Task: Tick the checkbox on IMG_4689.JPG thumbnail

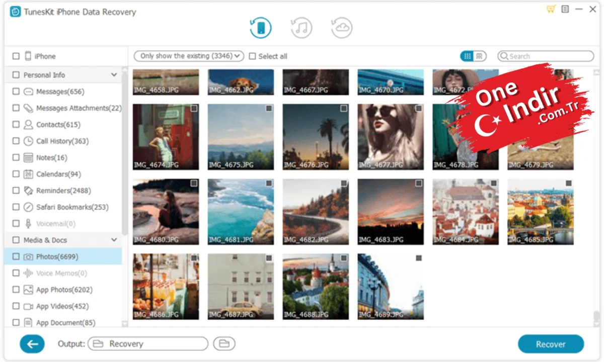Action: click(419, 258)
